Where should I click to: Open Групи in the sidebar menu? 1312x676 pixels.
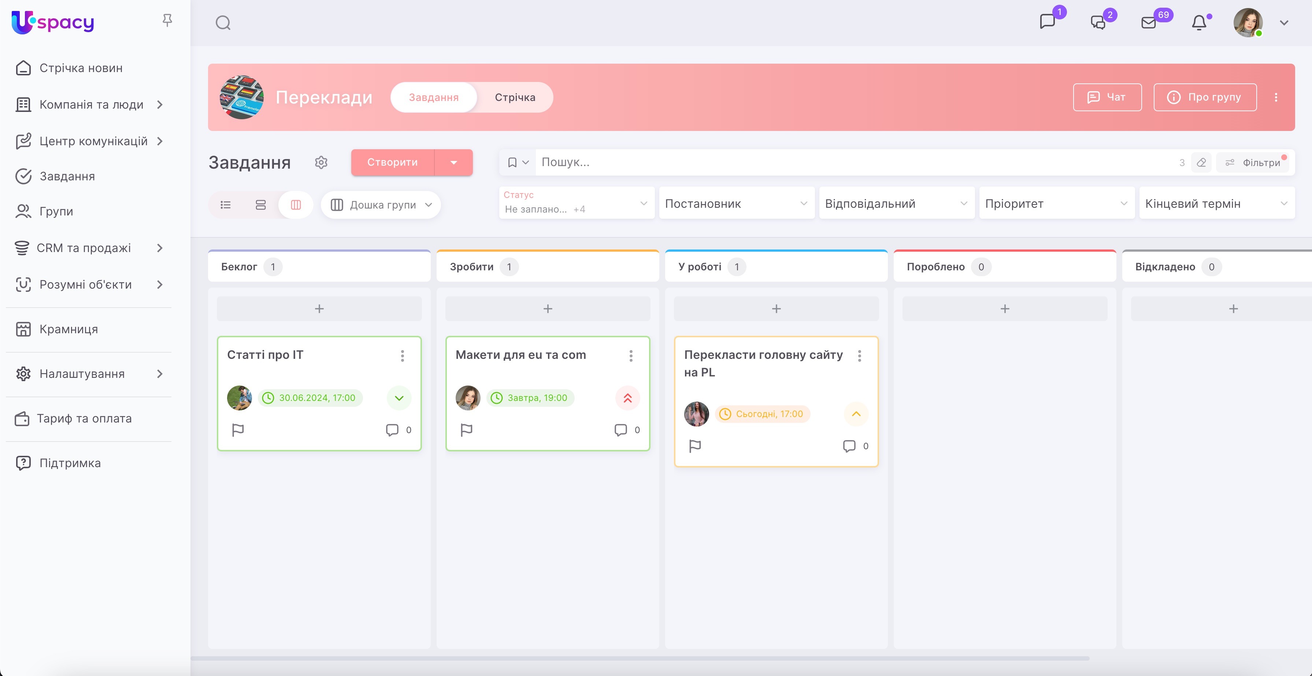pyautogui.click(x=56, y=211)
